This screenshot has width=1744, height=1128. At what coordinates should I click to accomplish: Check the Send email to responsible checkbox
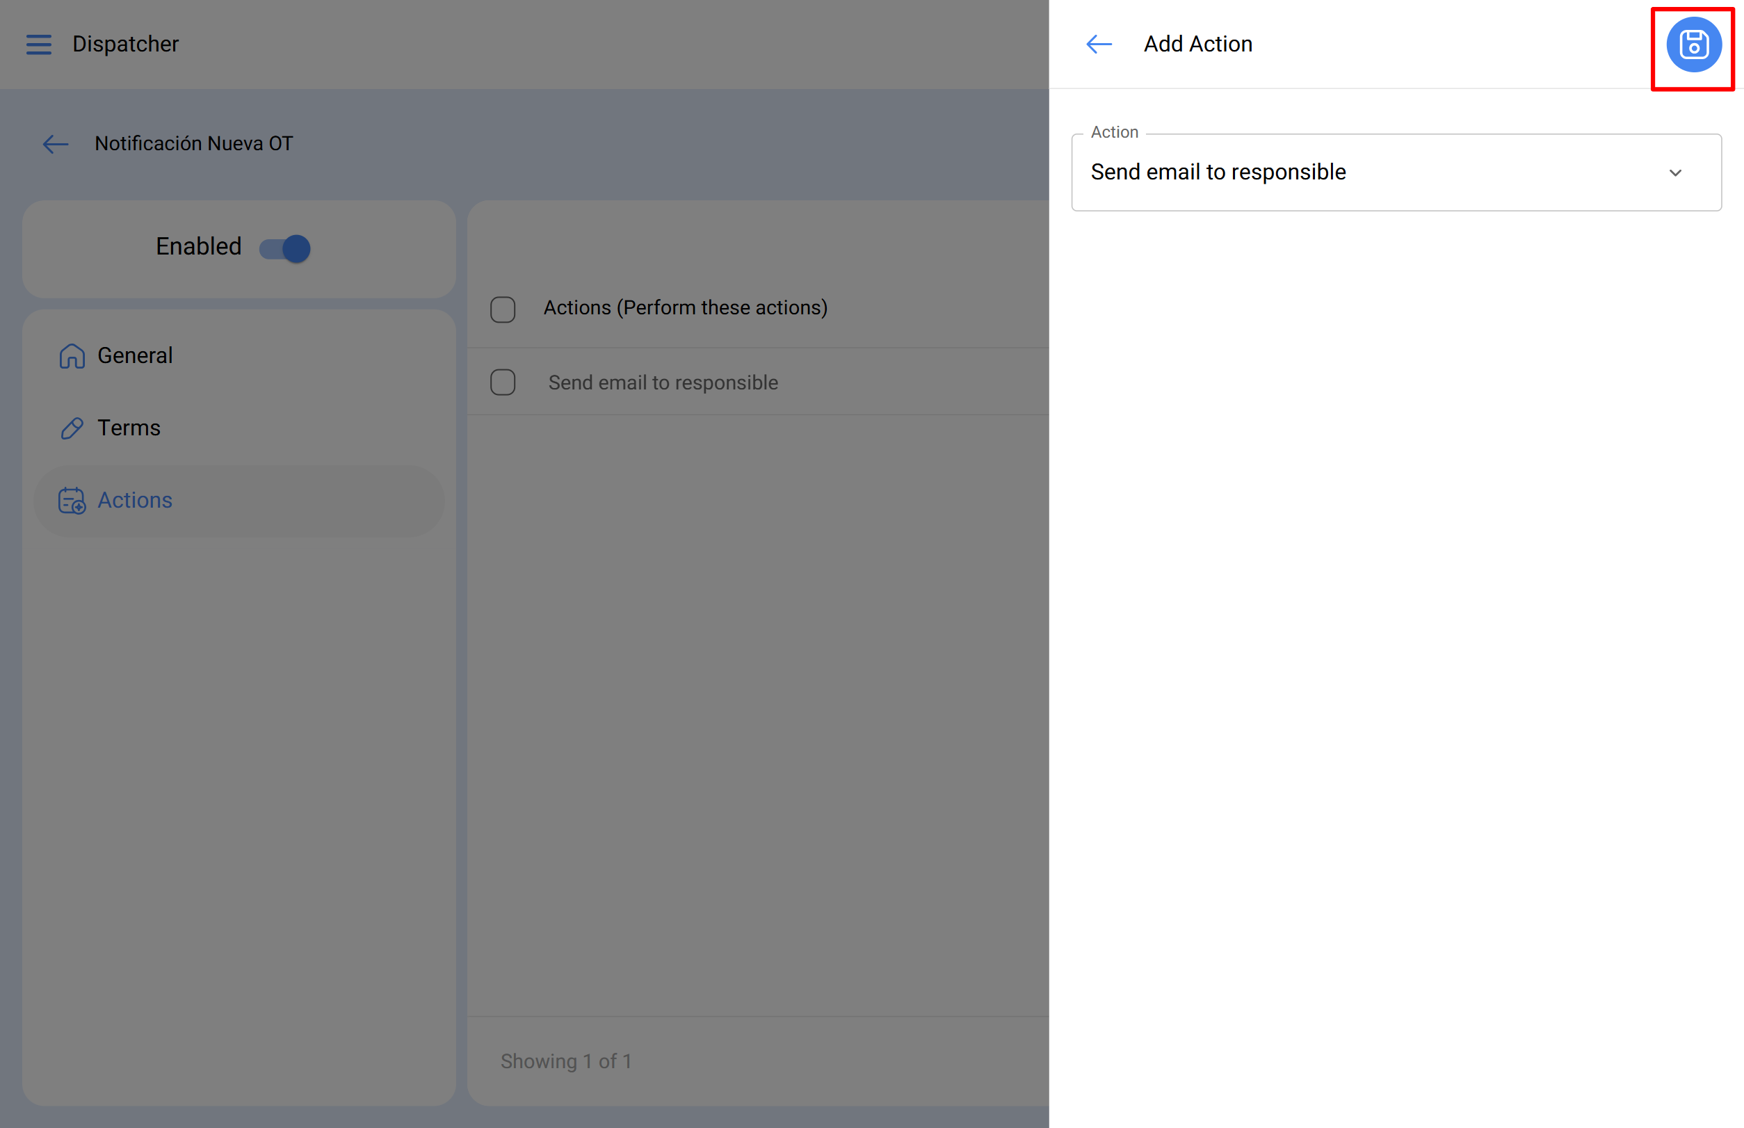pyautogui.click(x=503, y=382)
